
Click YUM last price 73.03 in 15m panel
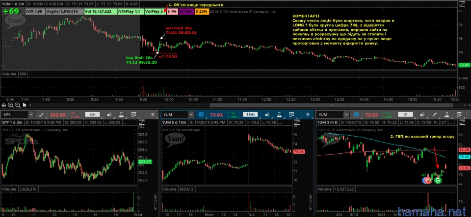216,115
